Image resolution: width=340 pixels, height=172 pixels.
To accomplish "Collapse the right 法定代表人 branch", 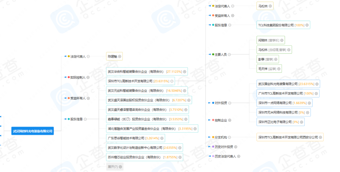I will click(x=233, y=6).
